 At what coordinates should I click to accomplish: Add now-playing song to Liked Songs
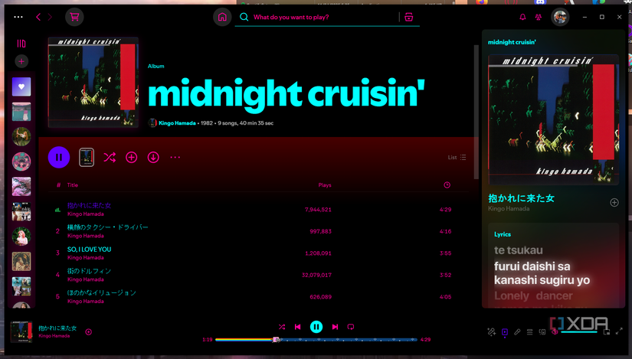(x=89, y=332)
